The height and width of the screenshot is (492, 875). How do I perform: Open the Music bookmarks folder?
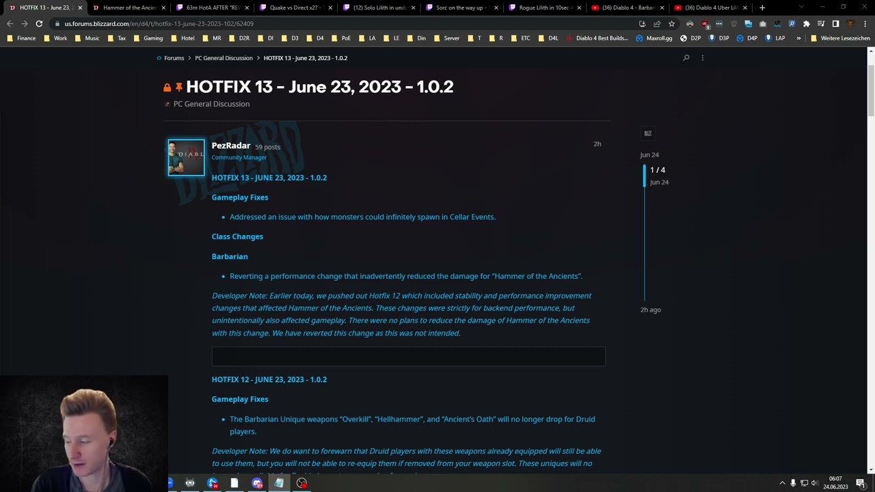[87, 38]
